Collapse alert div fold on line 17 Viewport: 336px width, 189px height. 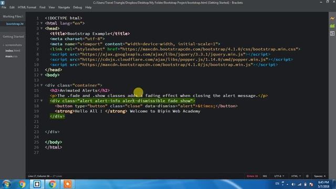pos(41,100)
